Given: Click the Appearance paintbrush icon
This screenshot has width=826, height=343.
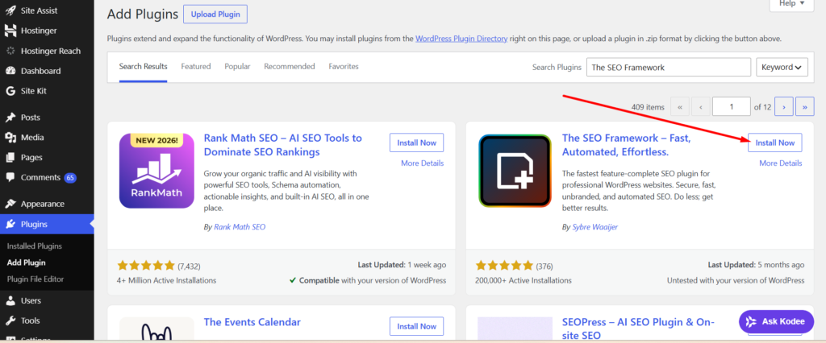Looking at the screenshot, I should [10, 205].
